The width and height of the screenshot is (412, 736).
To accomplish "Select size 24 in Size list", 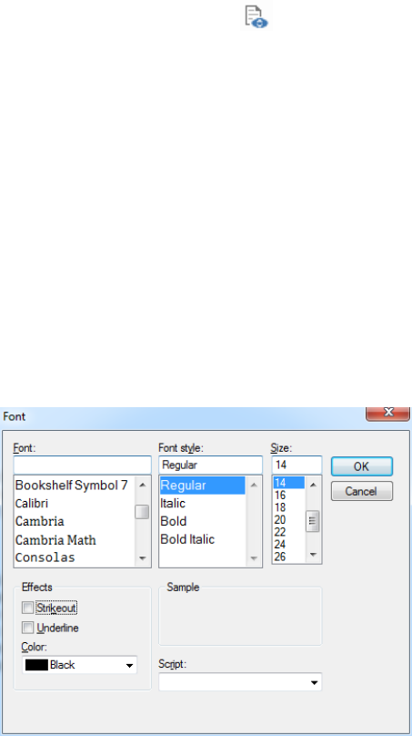I will (280, 545).
